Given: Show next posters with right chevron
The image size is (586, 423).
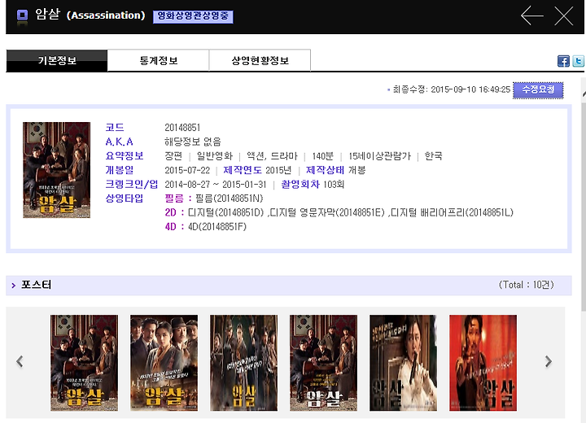Looking at the screenshot, I should click(549, 361).
